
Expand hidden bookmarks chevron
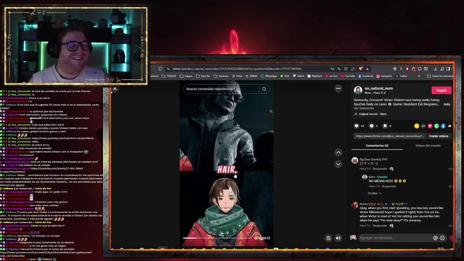coord(419,76)
